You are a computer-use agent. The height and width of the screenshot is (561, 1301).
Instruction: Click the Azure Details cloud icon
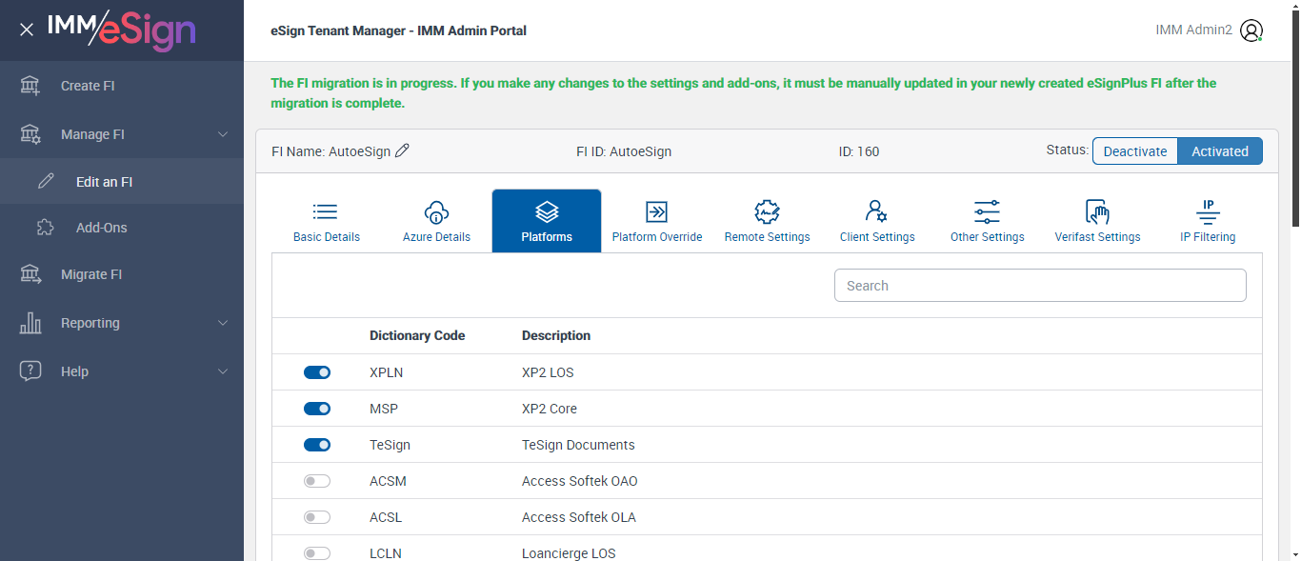click(x=436, y=211)
